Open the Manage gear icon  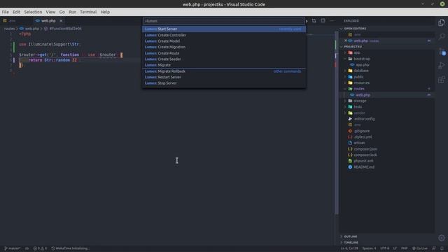tap(442, 238)
